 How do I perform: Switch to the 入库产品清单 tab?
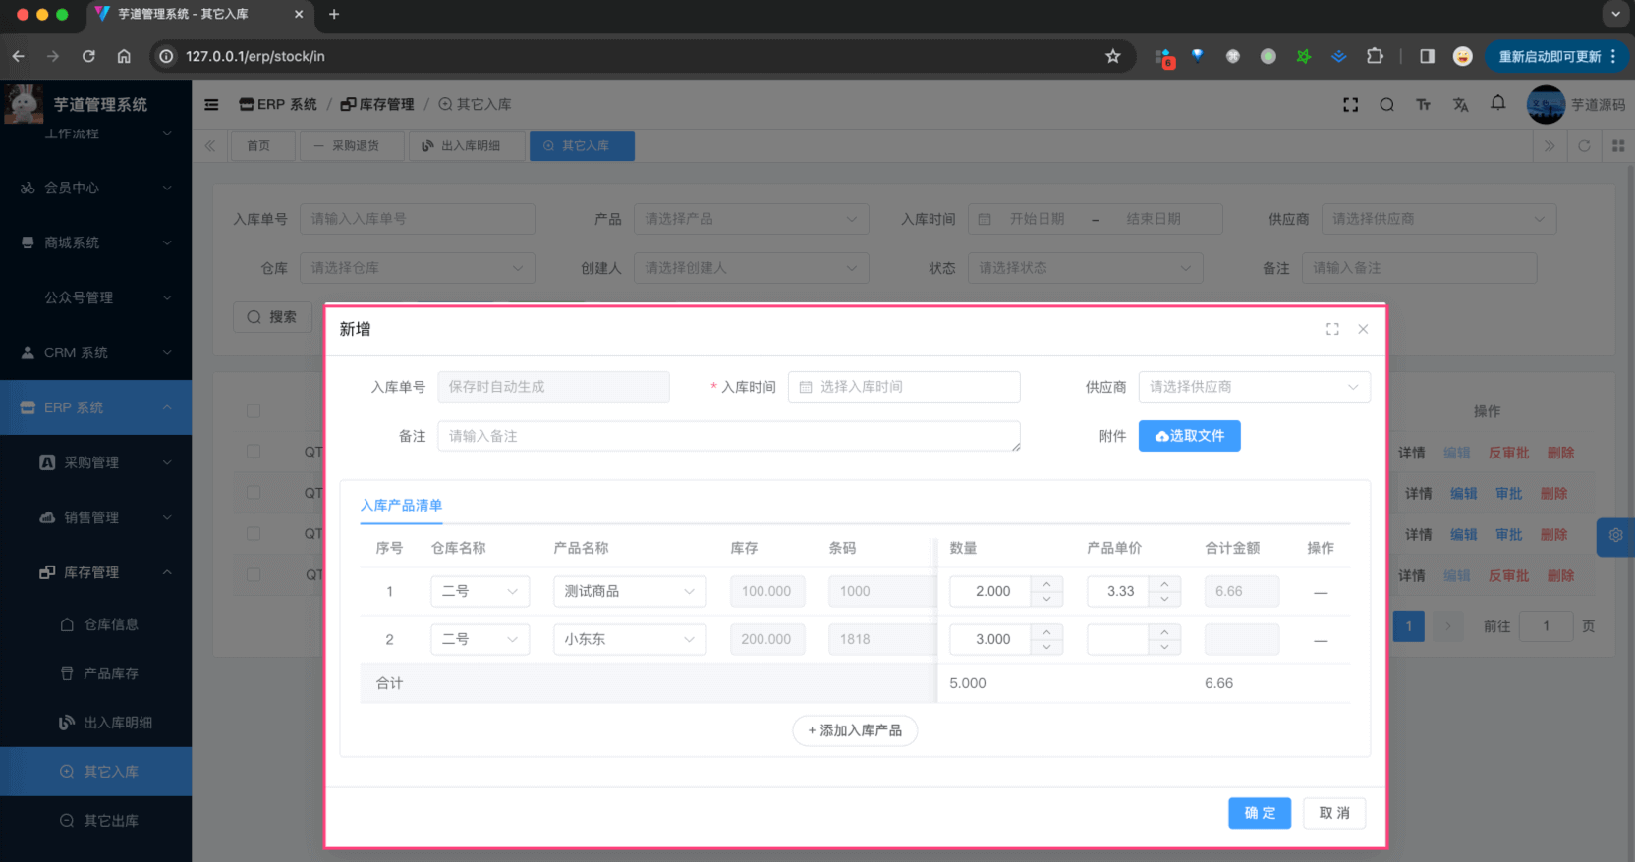click(x=401, y=506)
